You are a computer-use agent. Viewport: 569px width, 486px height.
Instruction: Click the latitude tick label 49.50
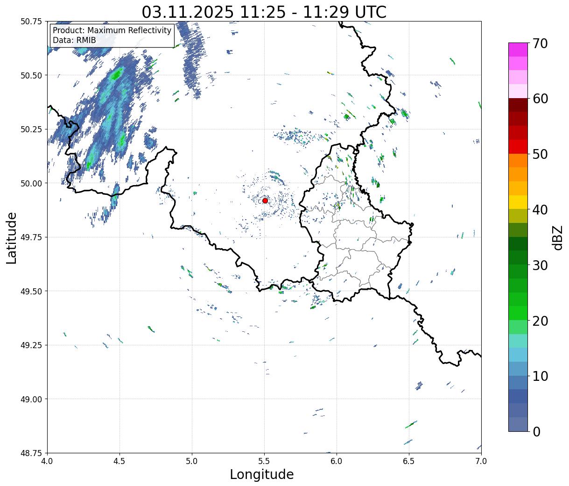31,291
